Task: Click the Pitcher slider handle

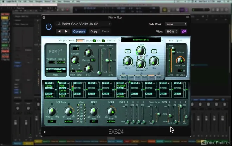Action: coord(107,61)
